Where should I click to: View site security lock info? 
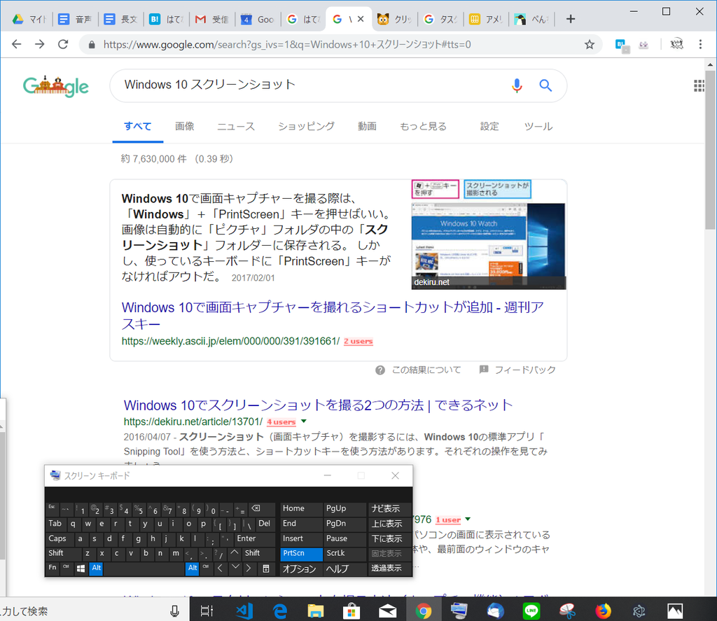point(92,44)
